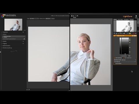Open the Zeige filter dropdown in darktable

(x=34, y=18)
